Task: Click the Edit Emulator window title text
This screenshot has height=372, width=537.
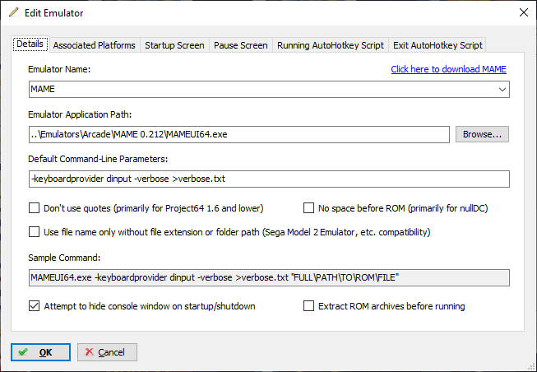Action: [x=54, y=13]
